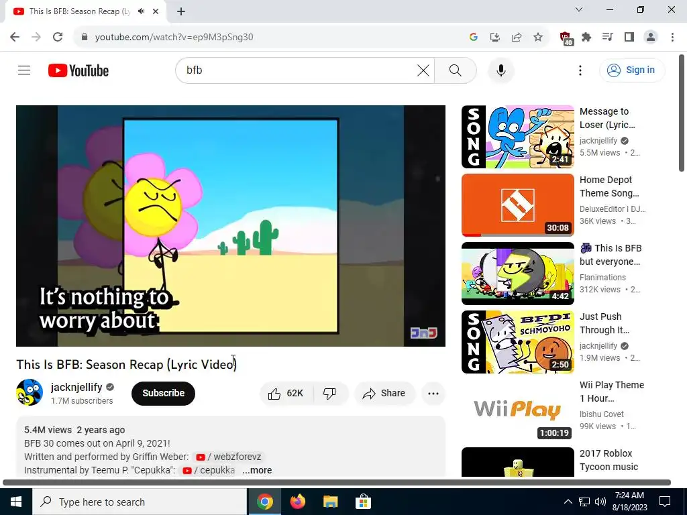Image resolution: width=687 pixels, height=515 pixels.
Task: Go forward with the browser forward arrow
Action: pyautogui.click(x=36, y=37)
